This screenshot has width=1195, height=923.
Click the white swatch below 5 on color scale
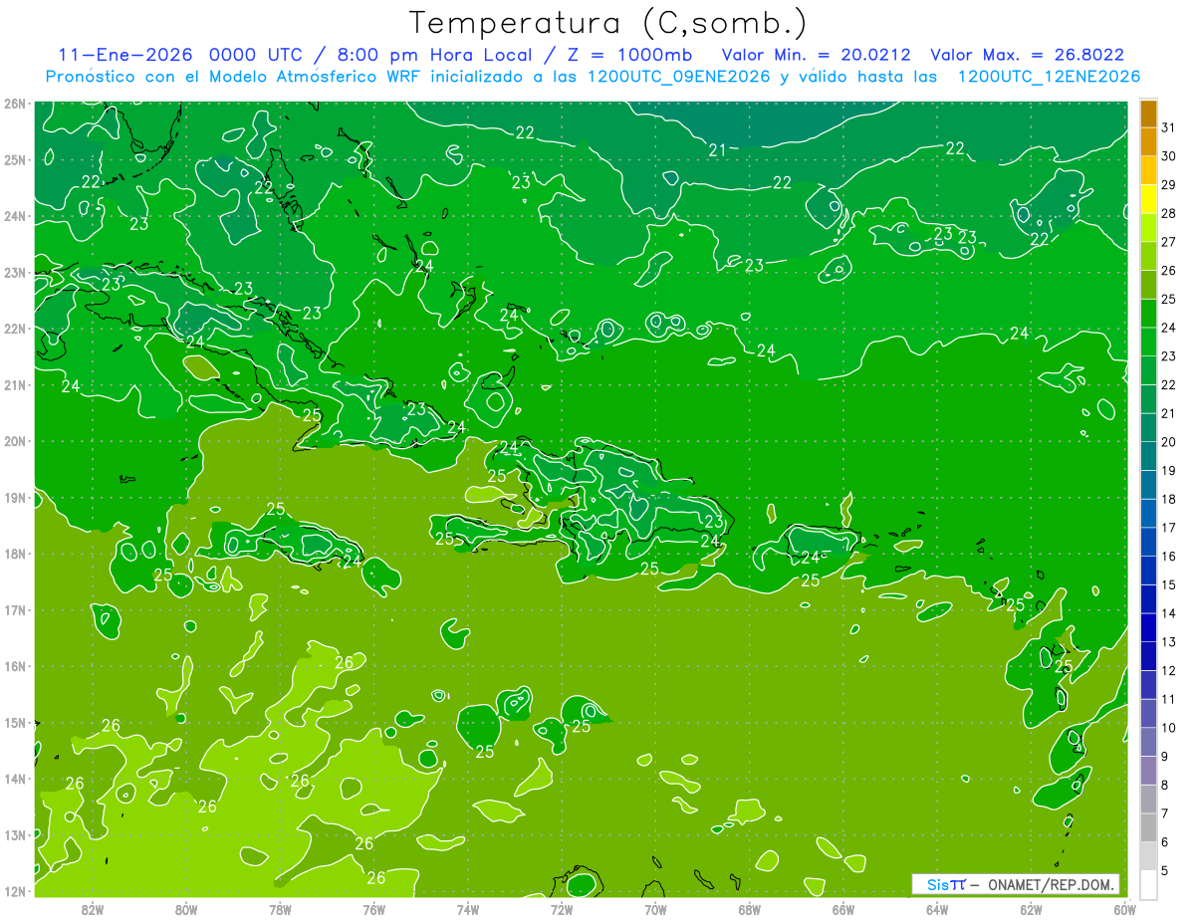pos(1148,884)
